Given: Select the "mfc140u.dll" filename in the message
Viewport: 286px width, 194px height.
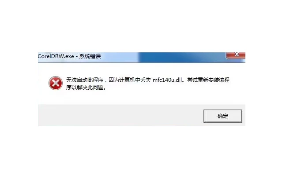Looking at the screenshot, I should click(167, 80).
